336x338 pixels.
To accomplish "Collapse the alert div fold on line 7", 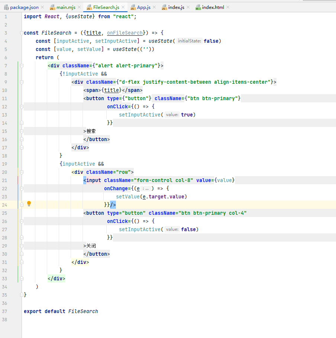I will point(22,66).
